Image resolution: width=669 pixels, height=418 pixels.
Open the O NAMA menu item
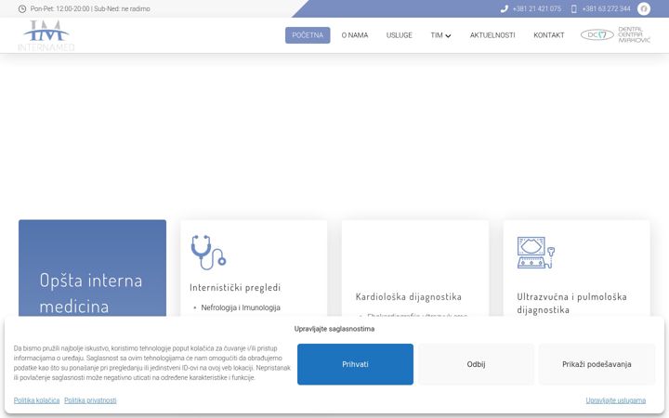coord(355,35)
